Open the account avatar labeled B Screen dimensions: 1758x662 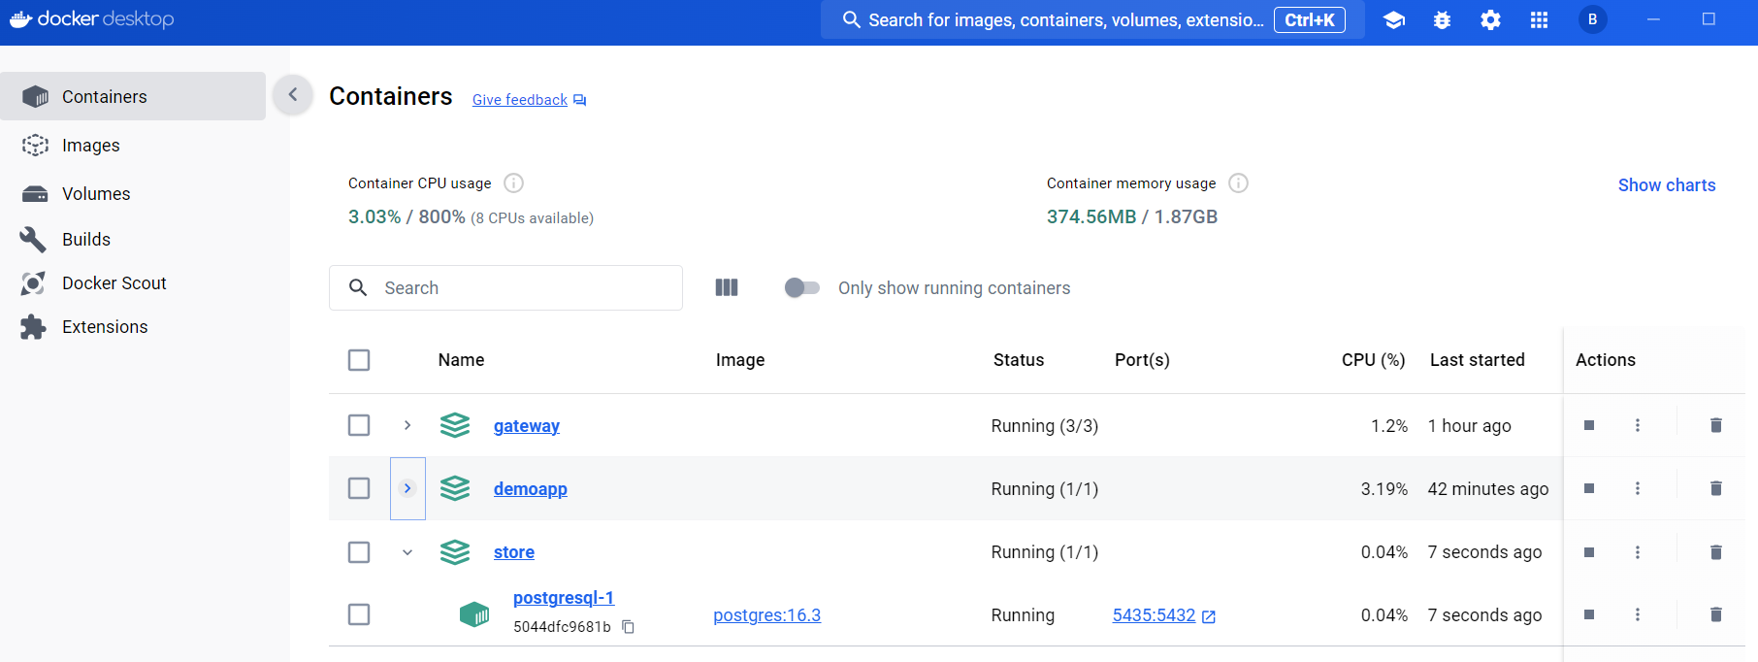pos(1593,19)
